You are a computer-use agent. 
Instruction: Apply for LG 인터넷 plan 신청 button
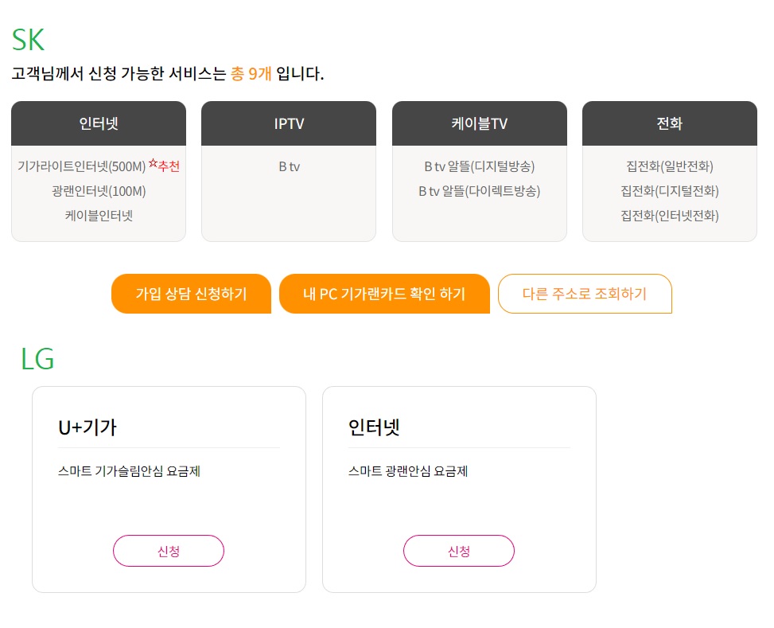(x=458, y=551)
